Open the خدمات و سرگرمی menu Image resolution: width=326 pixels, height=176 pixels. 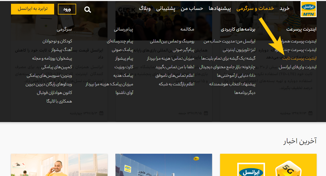[x=255, y=9]
